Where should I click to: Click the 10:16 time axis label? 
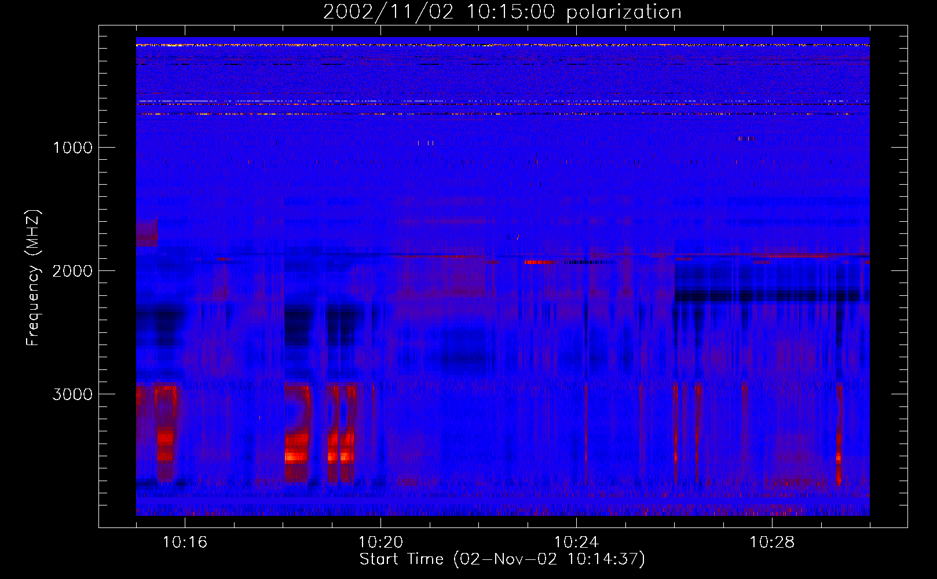point(185,543)
